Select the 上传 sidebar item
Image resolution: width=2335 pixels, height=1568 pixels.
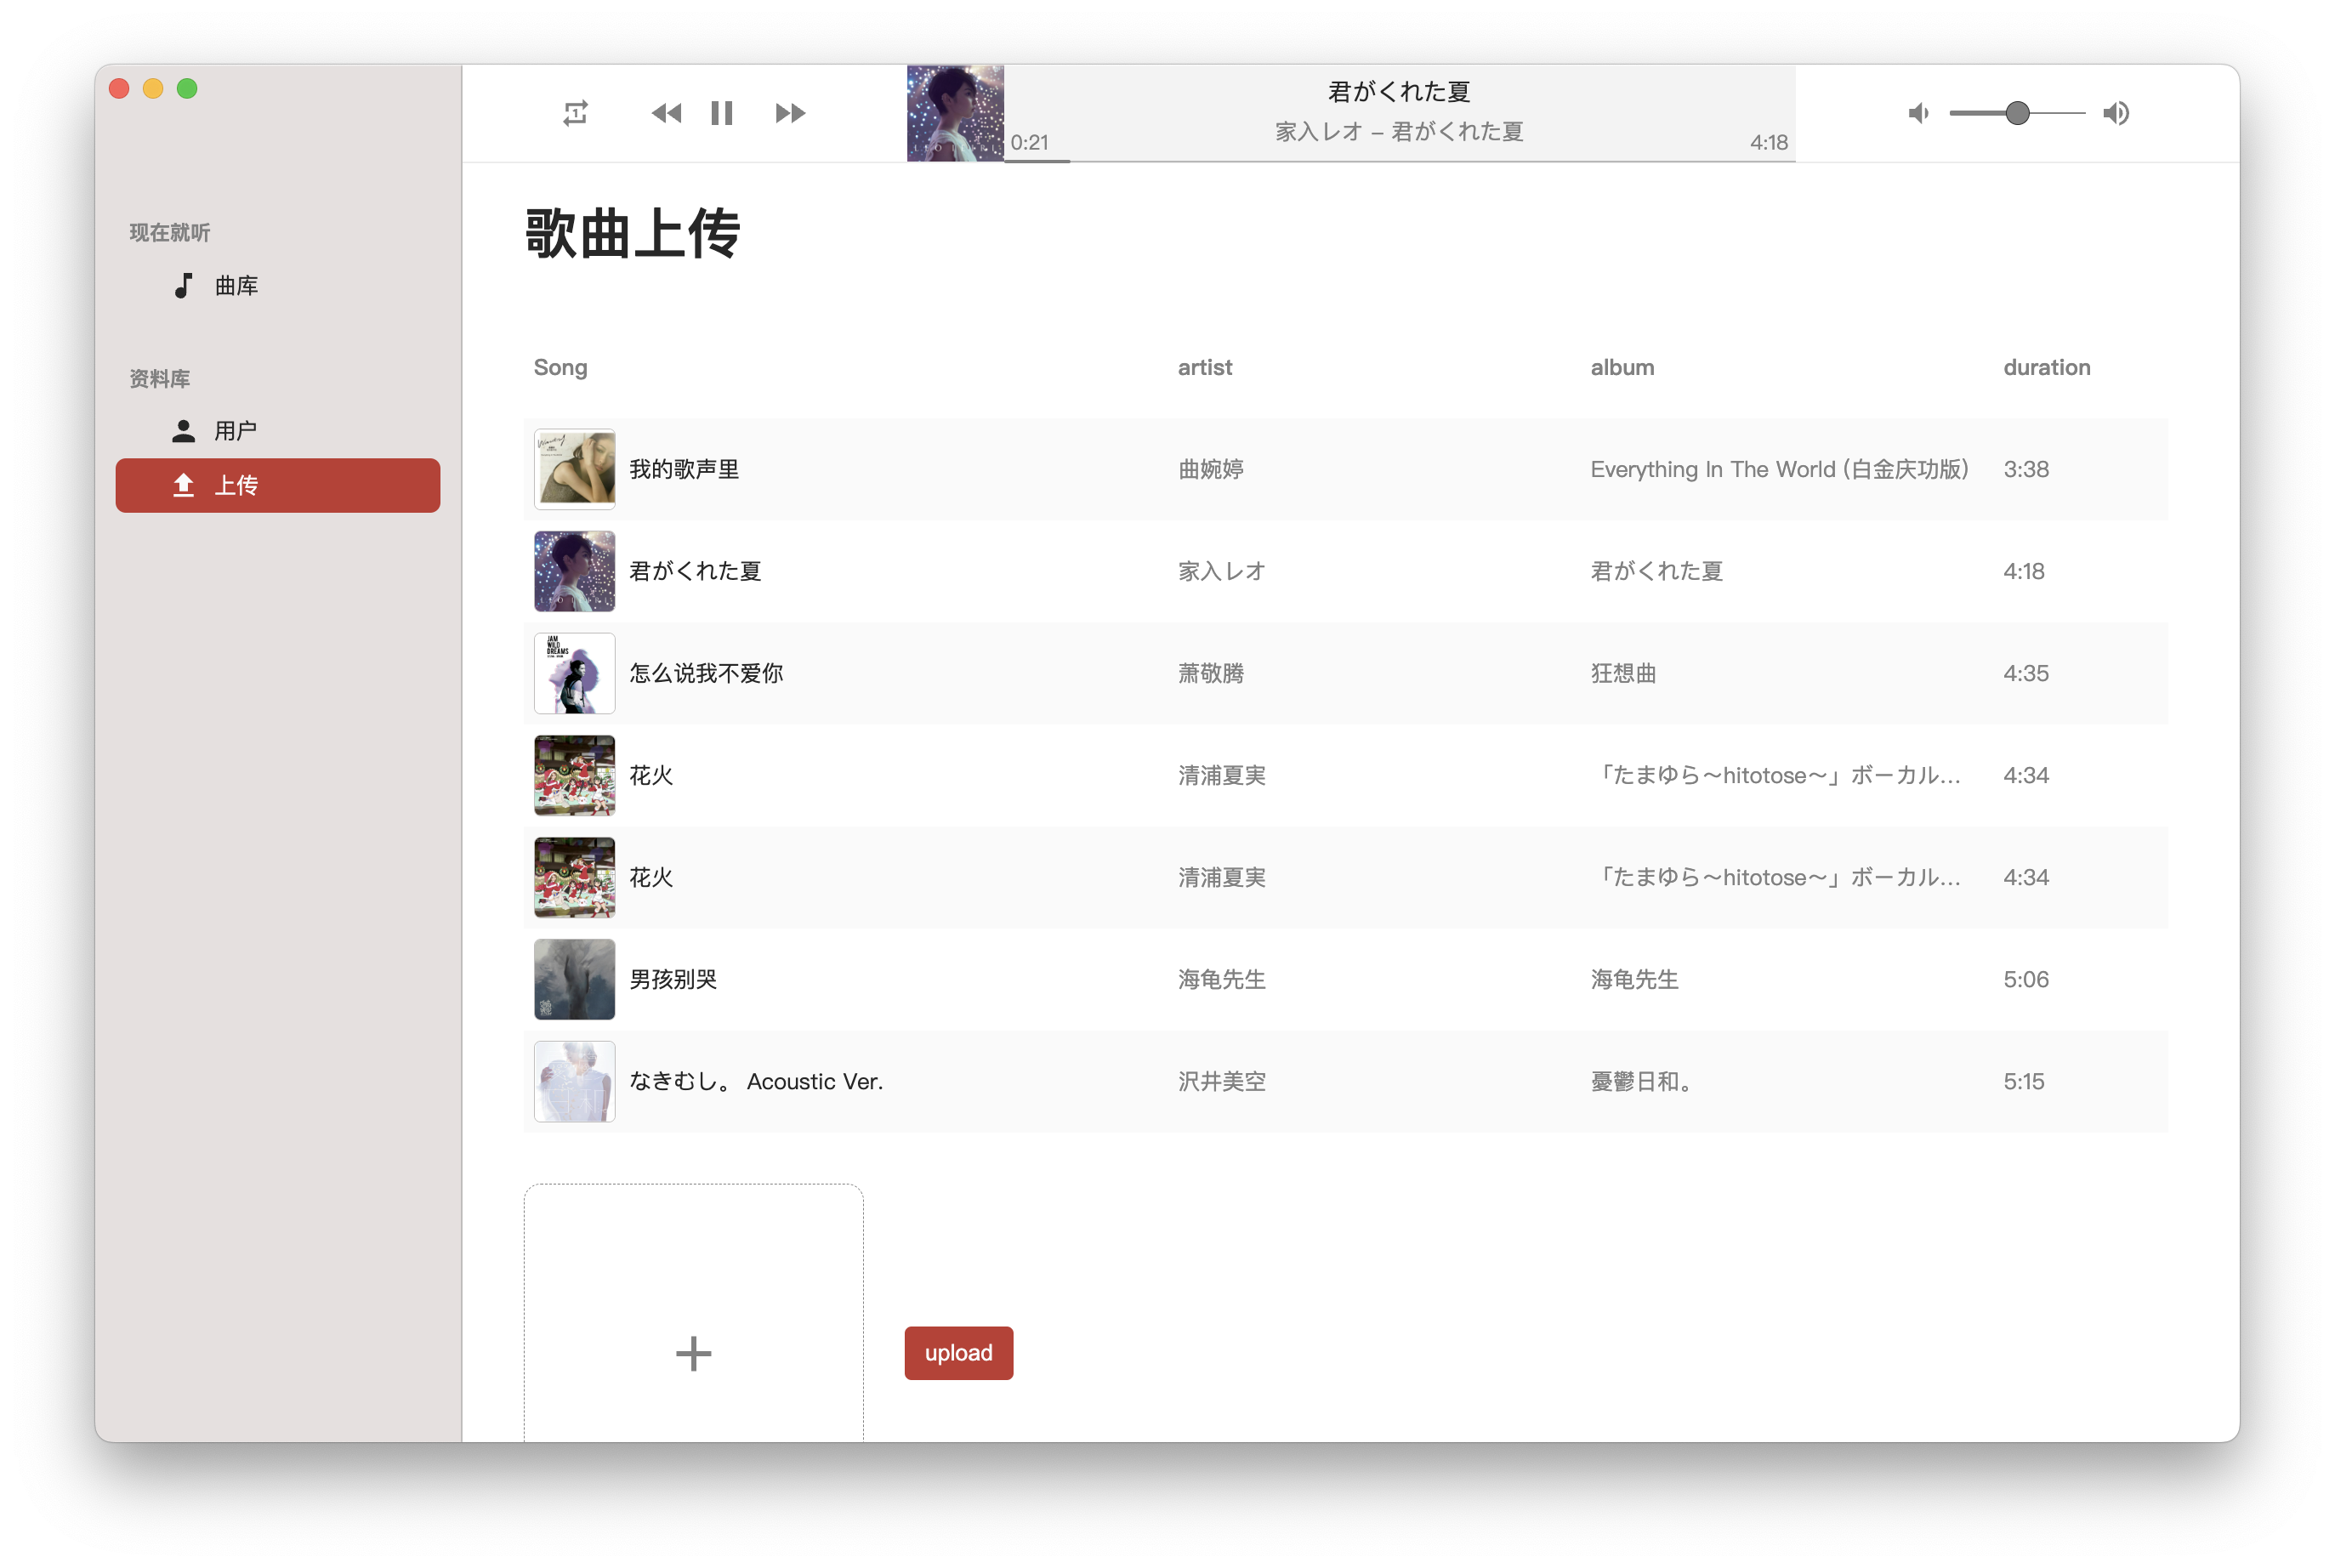[x=278, y=485]
